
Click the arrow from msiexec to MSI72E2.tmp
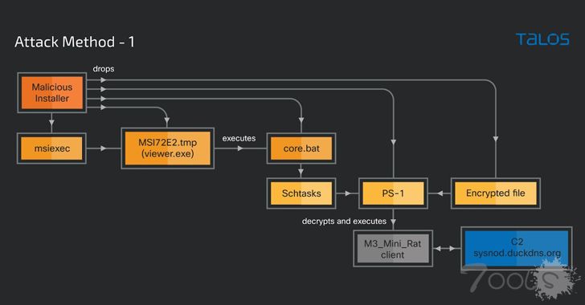pos(104,148)
